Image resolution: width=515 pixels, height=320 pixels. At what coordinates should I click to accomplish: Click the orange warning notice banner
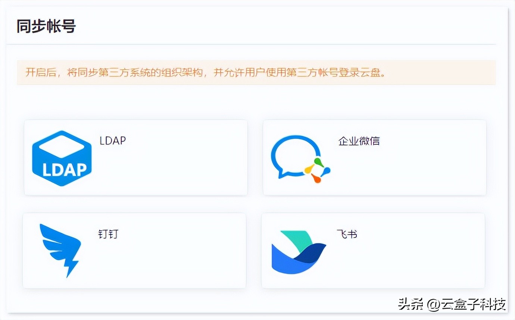point(257,73)
